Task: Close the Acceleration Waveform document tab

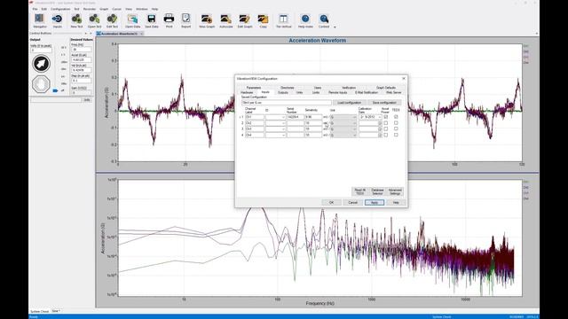Action: tap(142, 34)
